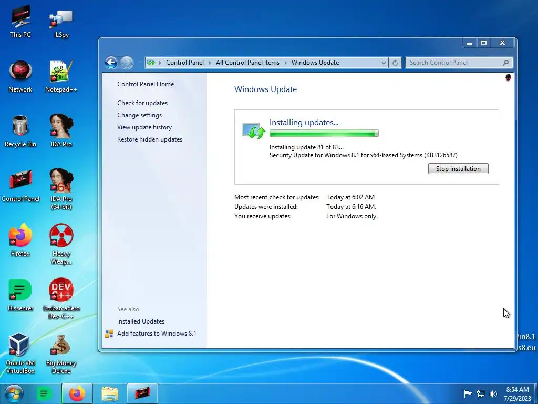The width and height of the screenshot is (538, 404).
Task: Click 'For Windows only.' text
Action: pyautogui.click(x=351, y=216)
